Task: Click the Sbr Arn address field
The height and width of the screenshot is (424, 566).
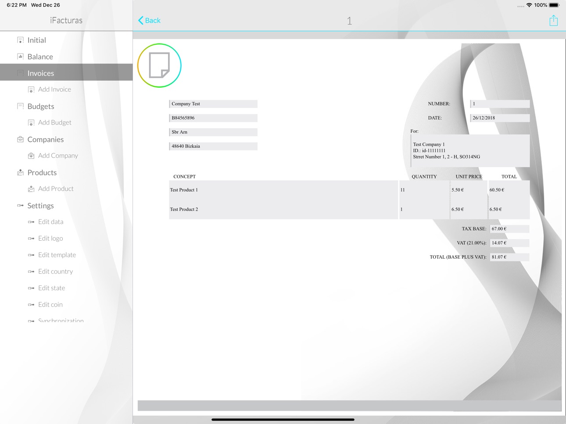Action: pos(213,132)
